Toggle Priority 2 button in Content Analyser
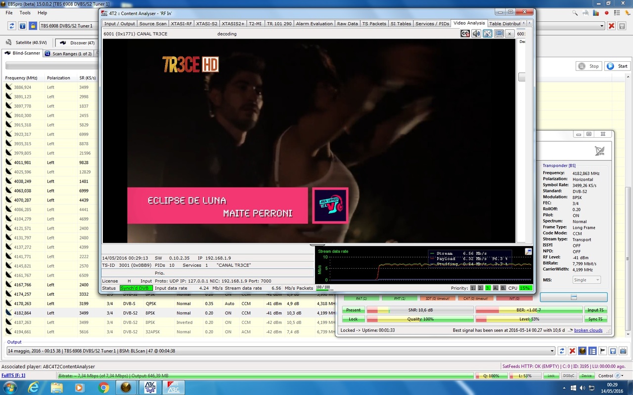633x395 pixels. click(x=480, y=288)
